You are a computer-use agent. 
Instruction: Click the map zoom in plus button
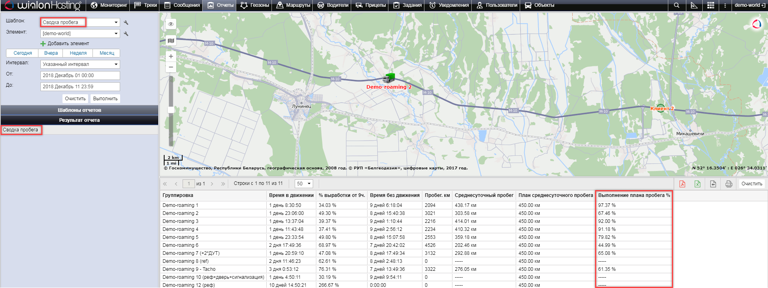[x=171, y=56]
